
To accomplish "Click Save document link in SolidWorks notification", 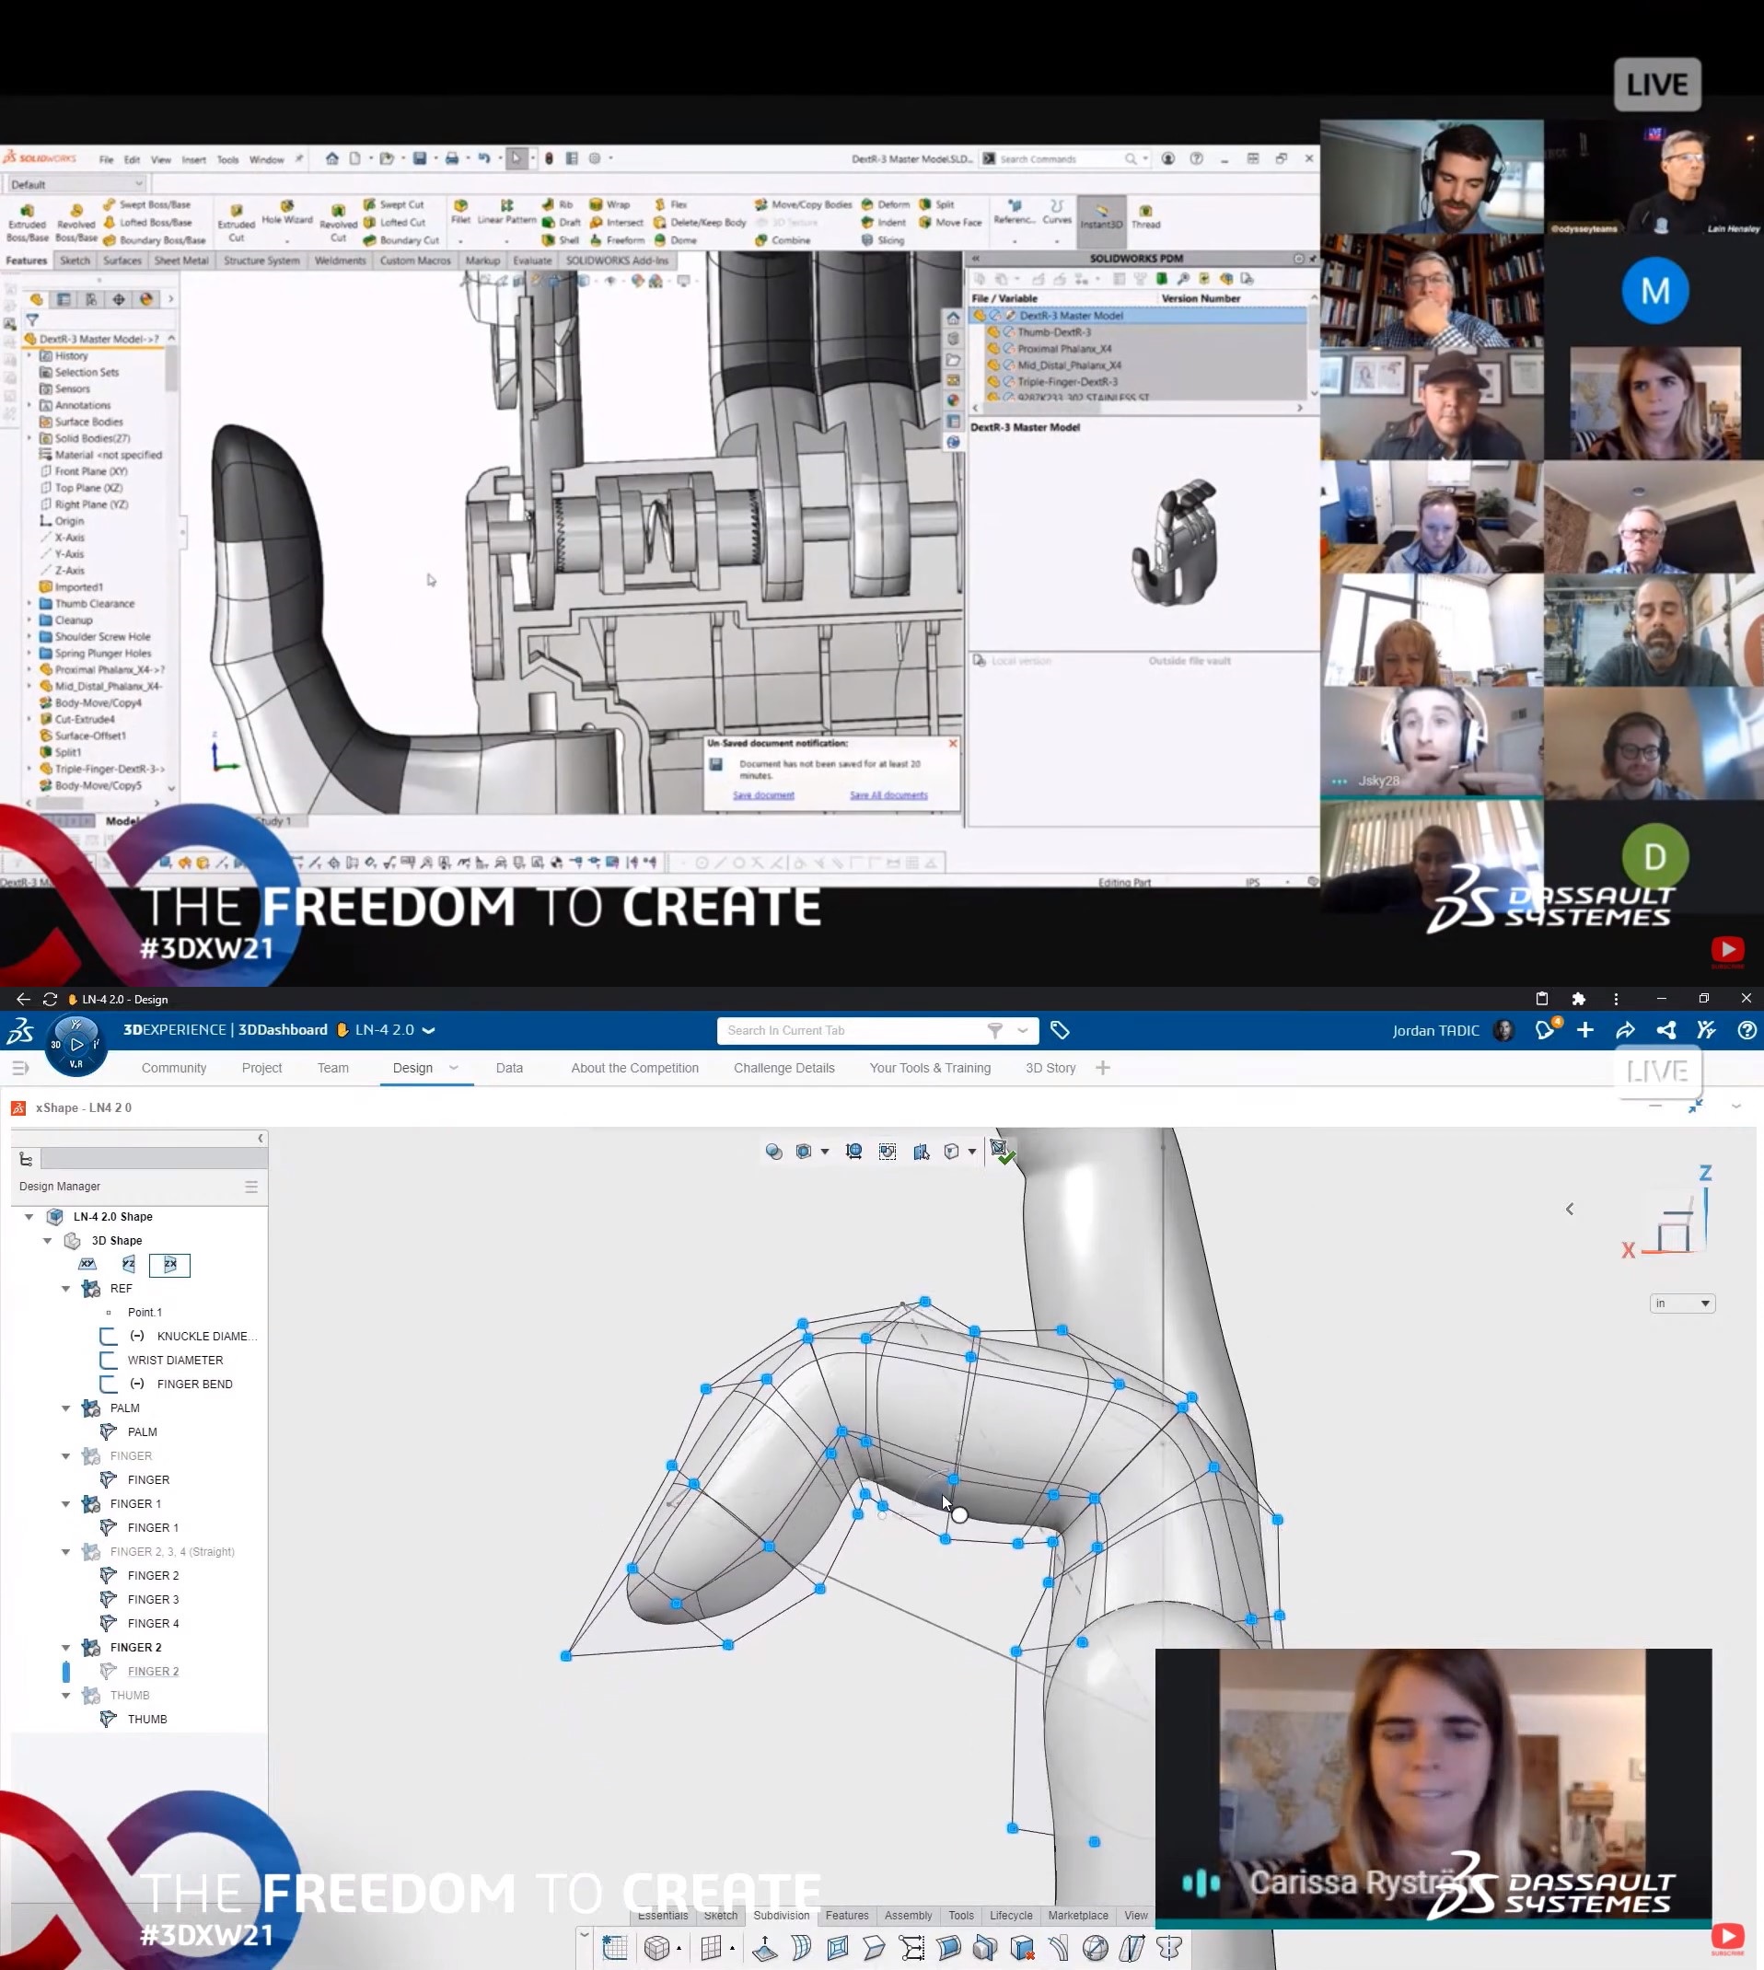I will 763,795.
